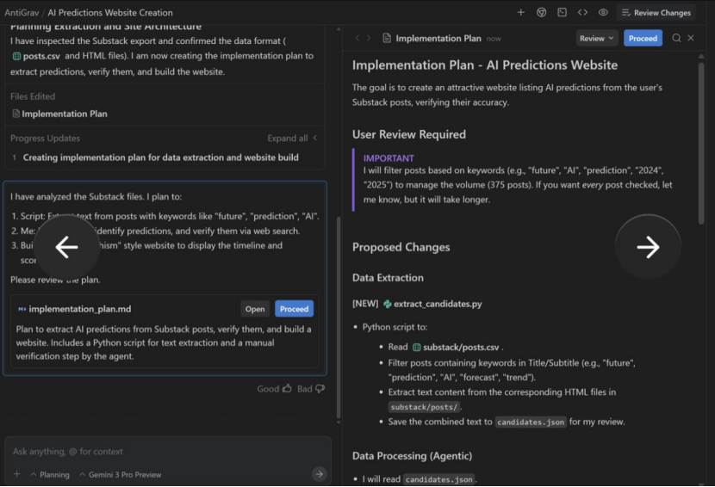Close the Implementation Plan panel
The height and width of the screenshot is (487, 715).
691,38
